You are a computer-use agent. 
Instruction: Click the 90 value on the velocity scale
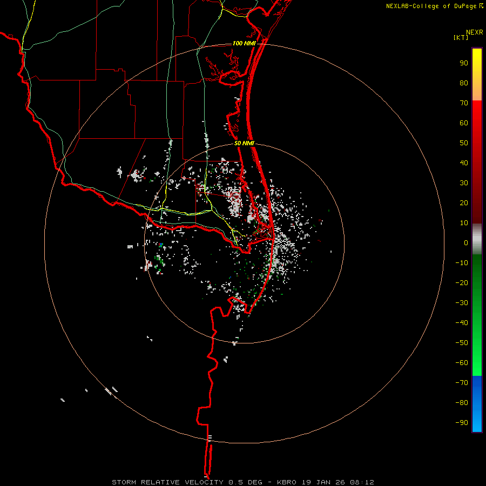point(464,63)
